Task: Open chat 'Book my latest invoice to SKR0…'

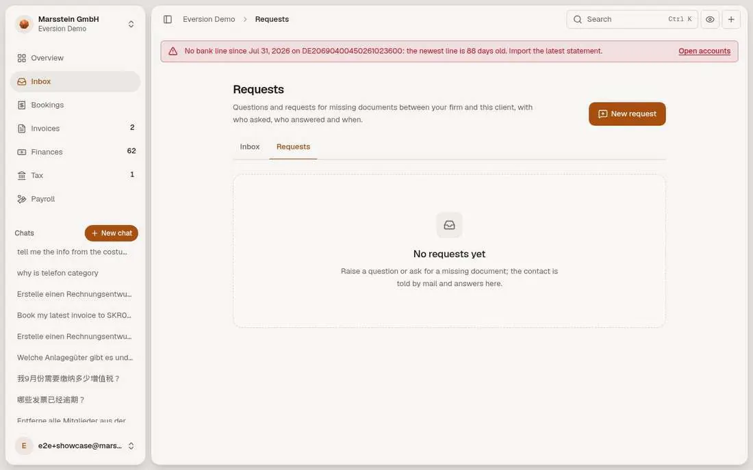Action: pos(75,315)
